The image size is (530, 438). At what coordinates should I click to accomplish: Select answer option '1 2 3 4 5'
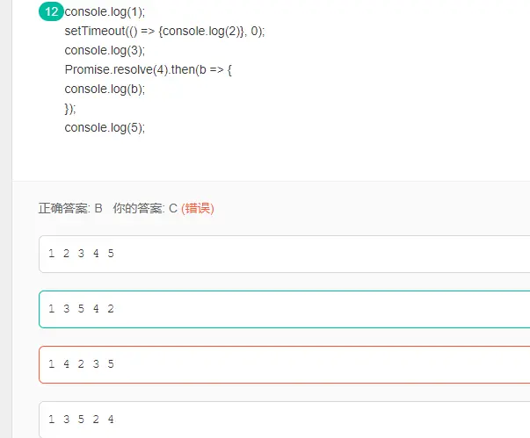[x=81, y=254]
